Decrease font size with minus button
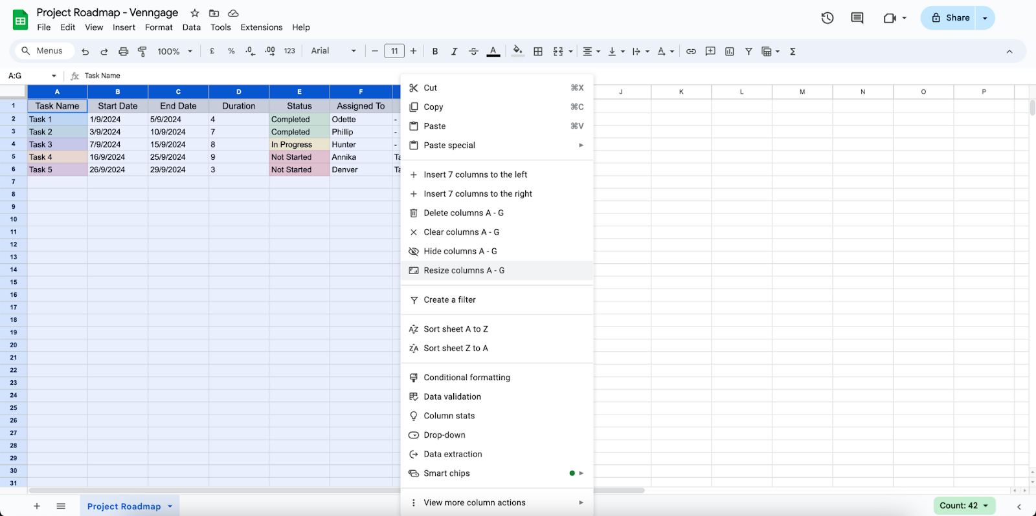Screen dimensions: 1036x516 coord(375,51)
